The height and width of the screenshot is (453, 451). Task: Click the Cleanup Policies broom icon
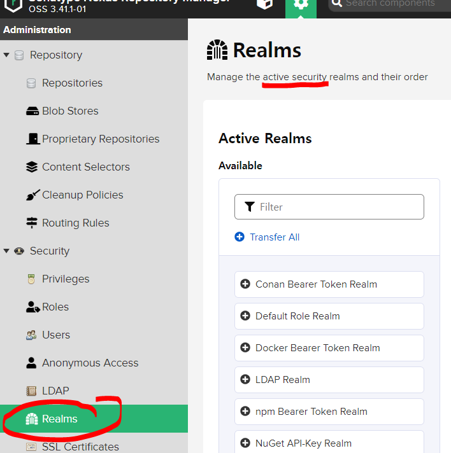33,195
